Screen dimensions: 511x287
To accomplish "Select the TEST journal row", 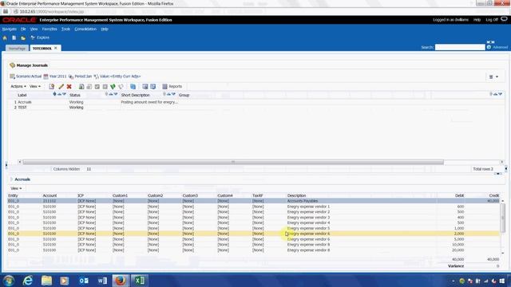I will [255, 108].
